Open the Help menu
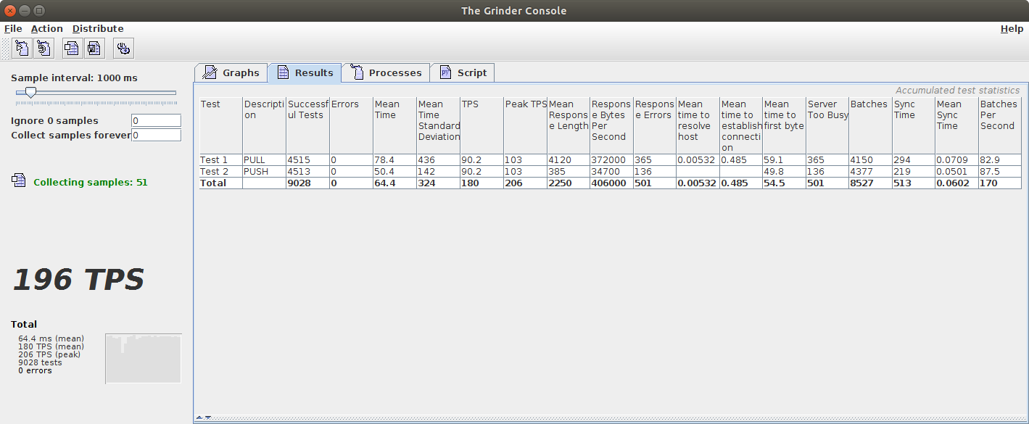The height and width of the screenshot is (424, 1029). pyautogui.click(x=1012, y=29)
